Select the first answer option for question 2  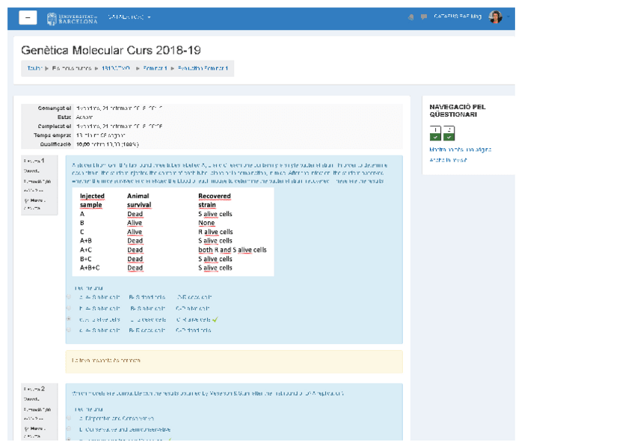69,418
